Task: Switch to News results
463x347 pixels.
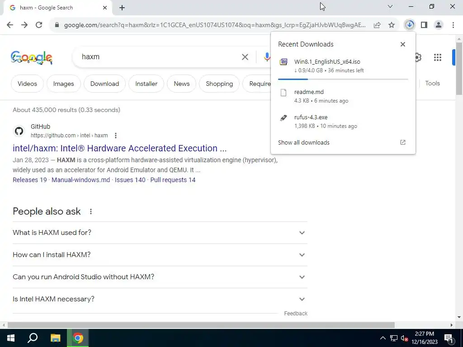Action: [x=182, y=84]
